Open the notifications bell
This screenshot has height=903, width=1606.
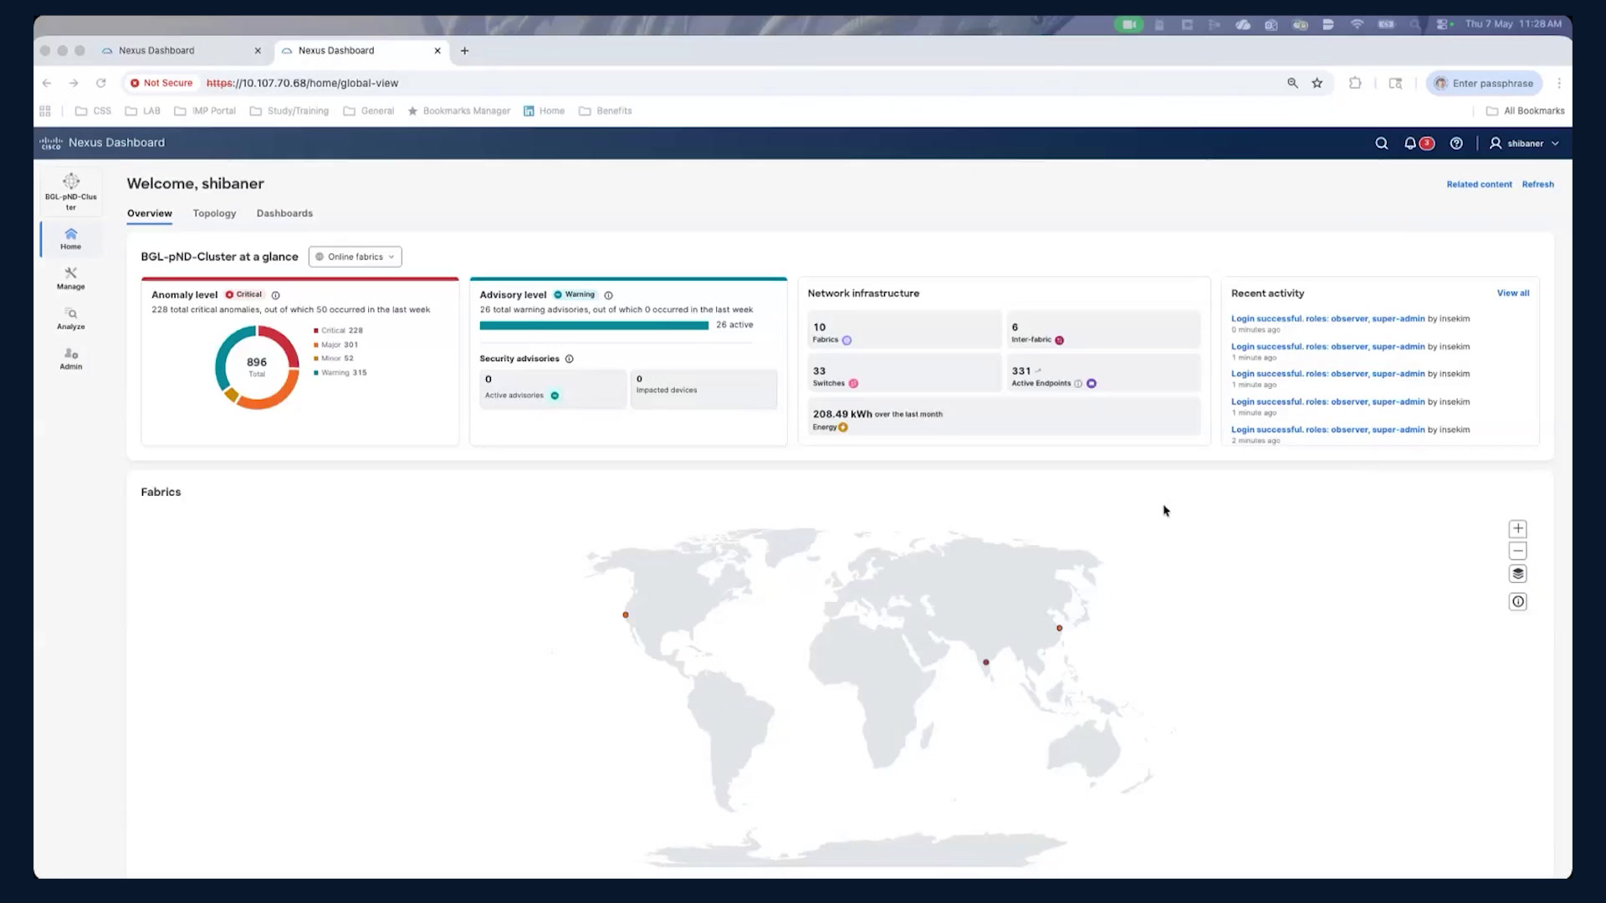pos(1410,143)
